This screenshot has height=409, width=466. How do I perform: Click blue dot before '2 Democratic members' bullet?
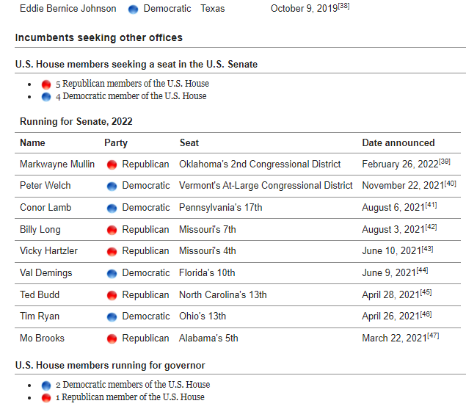tap(46, 386)
